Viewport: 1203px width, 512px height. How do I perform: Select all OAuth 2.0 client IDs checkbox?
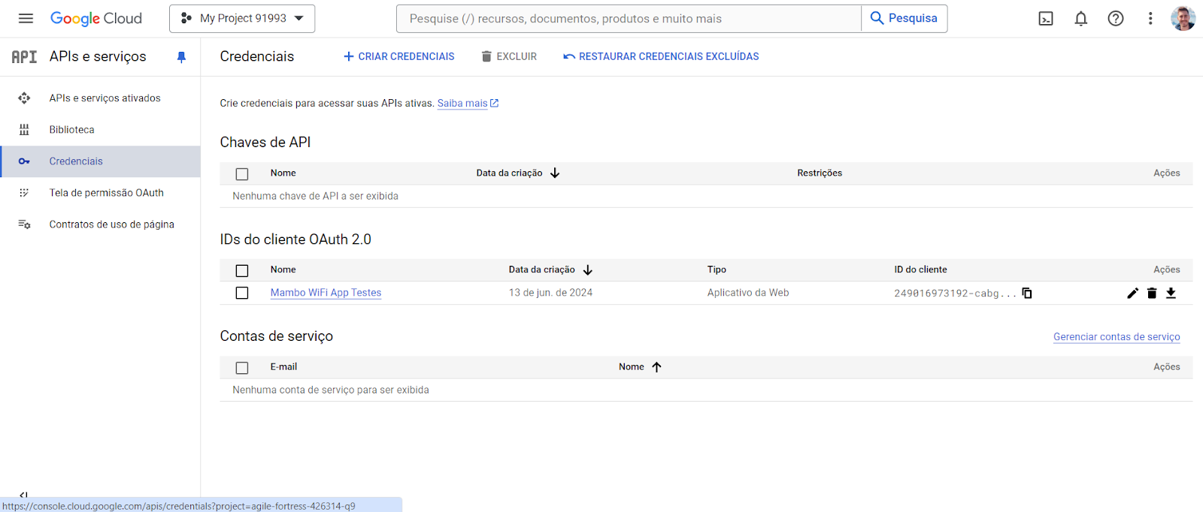(242, 271)
